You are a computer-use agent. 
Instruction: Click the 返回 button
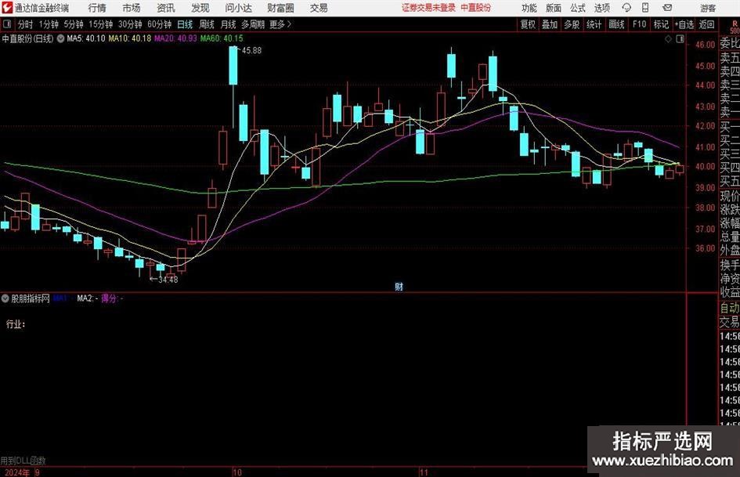(706, 24)
